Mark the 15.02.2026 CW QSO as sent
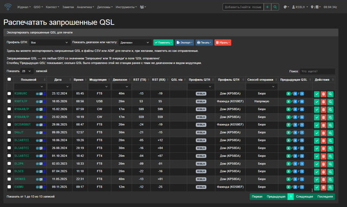 [317, 110]
